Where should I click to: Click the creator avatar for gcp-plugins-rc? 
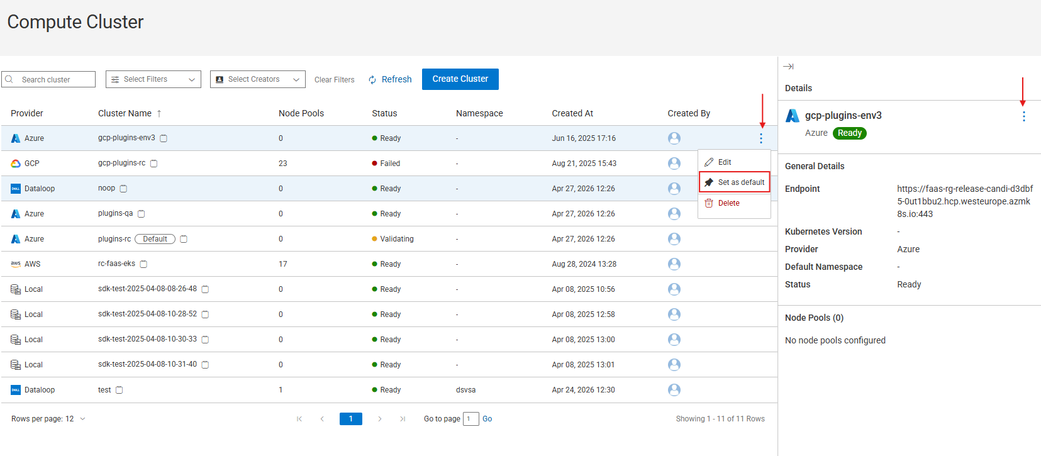674,164
